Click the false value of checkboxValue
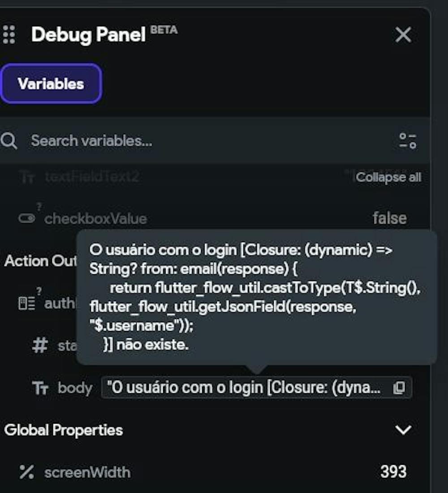This screenshot has height=493, width=448. [x=389, y=218]
